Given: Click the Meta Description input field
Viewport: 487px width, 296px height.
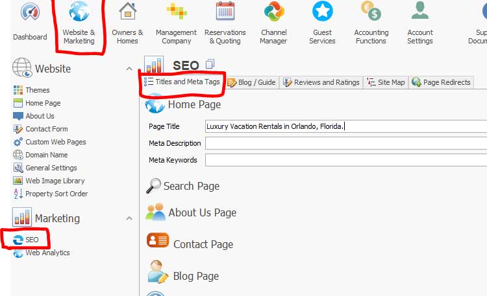Looking at the screenshot, I should [x=345, y=143].
